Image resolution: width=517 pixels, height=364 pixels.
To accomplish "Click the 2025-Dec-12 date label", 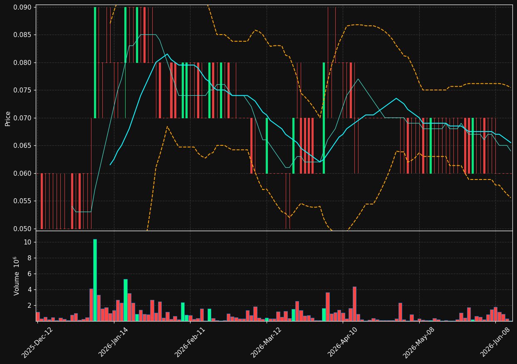I will (37, 342).
